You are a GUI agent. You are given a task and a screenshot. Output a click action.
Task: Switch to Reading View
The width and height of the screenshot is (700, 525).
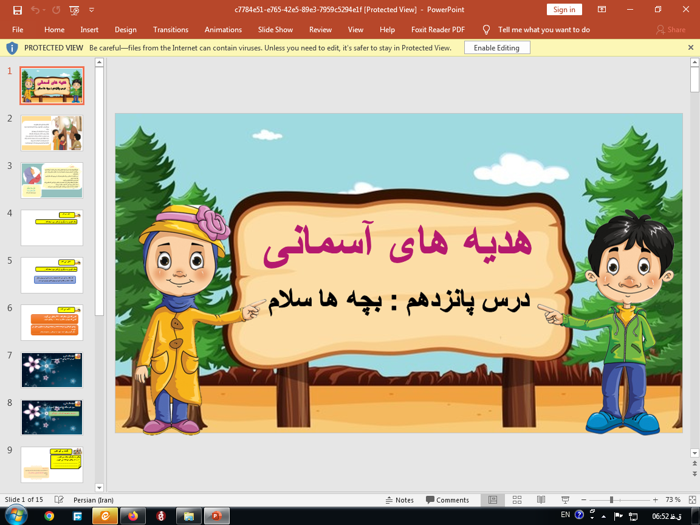(x=541, y=500)
